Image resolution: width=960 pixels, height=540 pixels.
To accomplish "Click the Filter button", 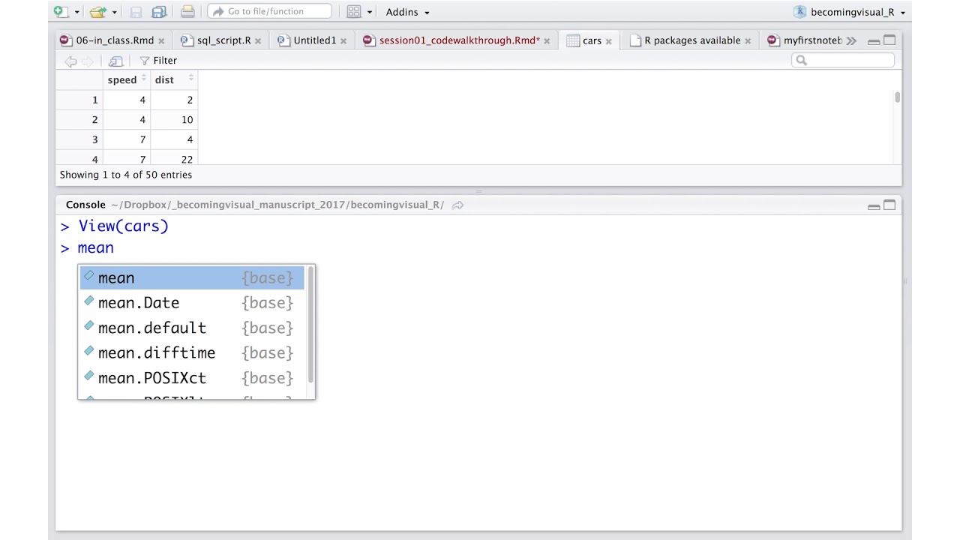I will point(158,61).
